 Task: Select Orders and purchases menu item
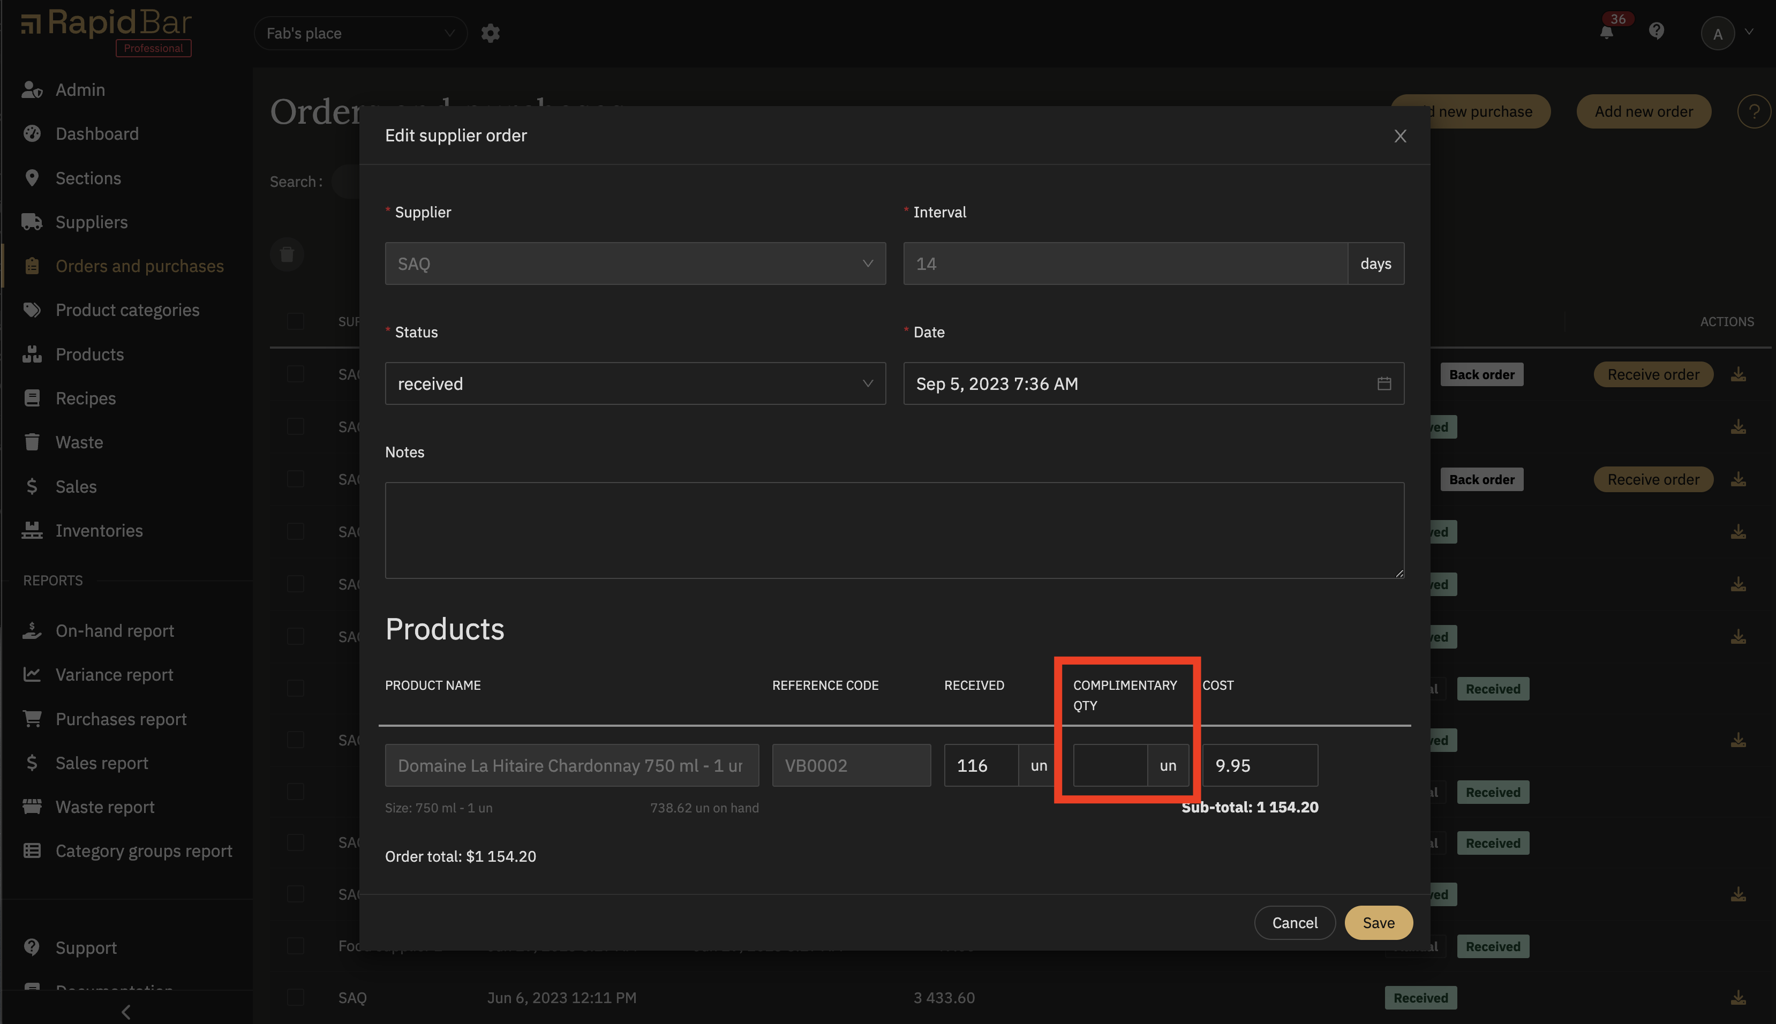pos(139,266)
